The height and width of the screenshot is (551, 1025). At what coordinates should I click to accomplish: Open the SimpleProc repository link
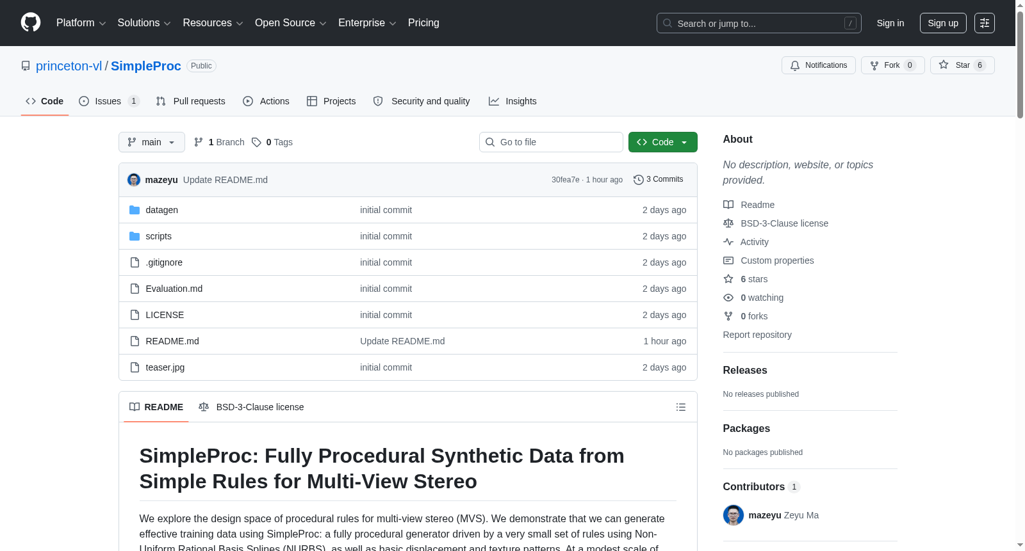click(146, 66)
